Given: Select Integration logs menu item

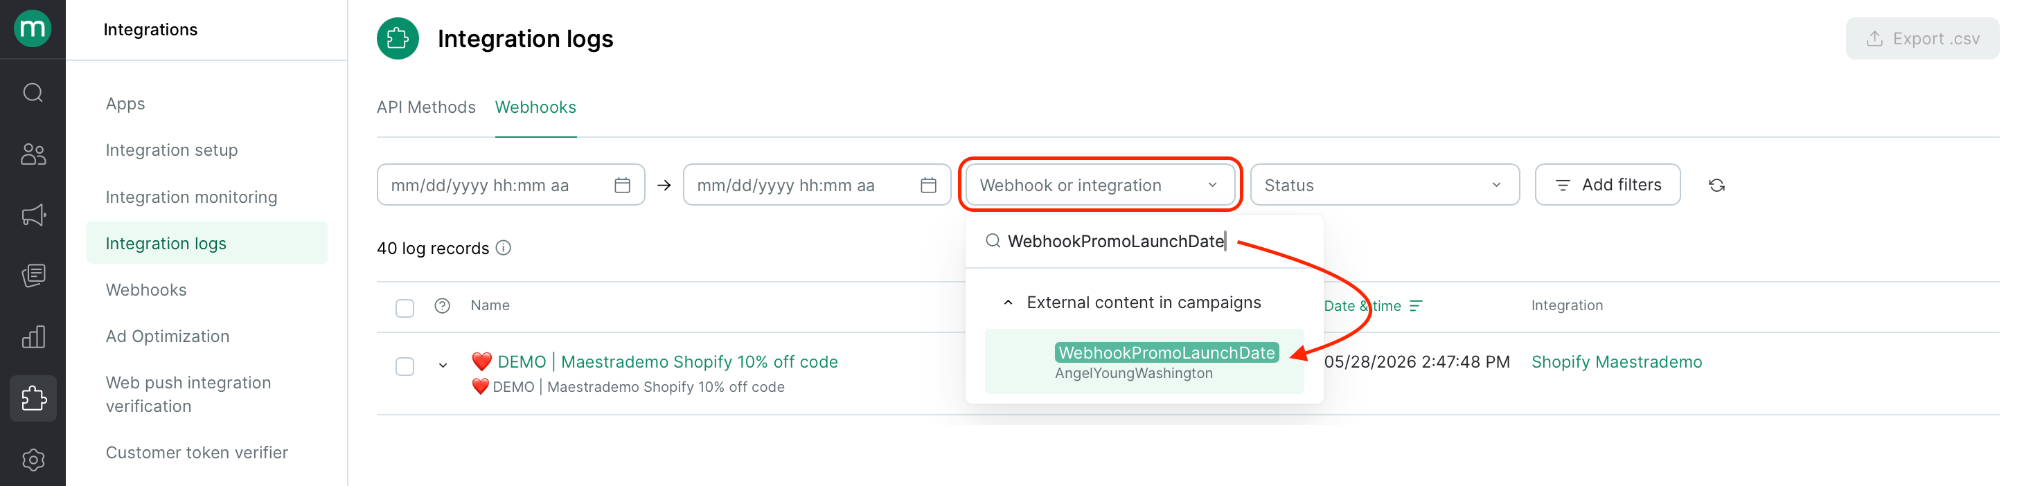Looking at the screenshot, I should (206, 244).
